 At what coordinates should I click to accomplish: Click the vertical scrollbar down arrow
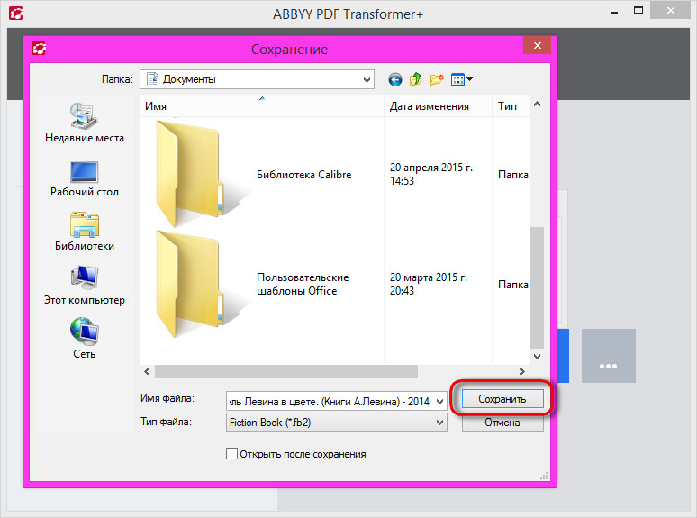point(537,357)
